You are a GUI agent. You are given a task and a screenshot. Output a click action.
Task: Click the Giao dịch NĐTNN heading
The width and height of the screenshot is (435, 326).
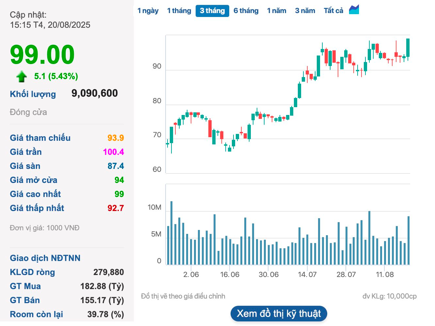[45, 258]
